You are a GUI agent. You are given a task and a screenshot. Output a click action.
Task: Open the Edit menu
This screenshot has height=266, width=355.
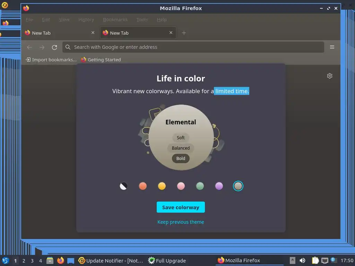point(46,20)
